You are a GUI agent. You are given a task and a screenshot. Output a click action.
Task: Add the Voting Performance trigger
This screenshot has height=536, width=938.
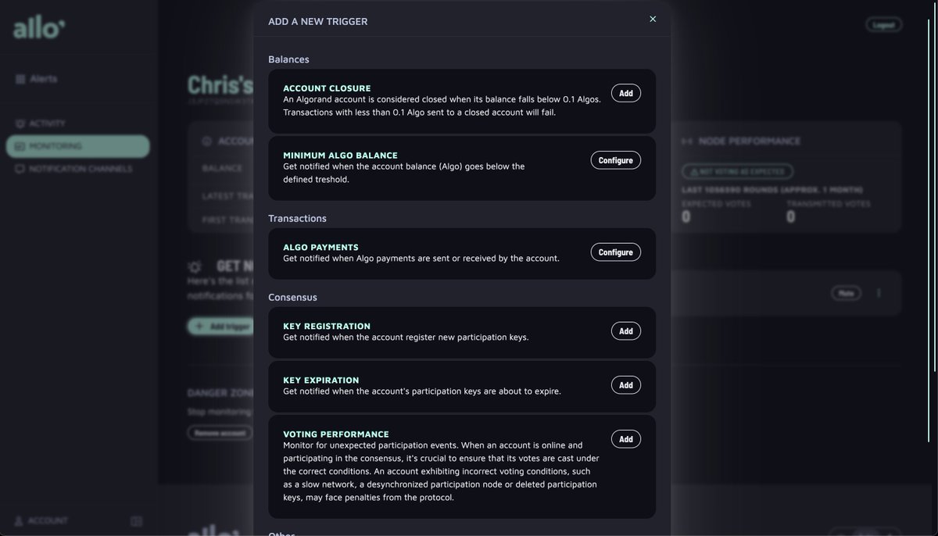tap(626, 439)
